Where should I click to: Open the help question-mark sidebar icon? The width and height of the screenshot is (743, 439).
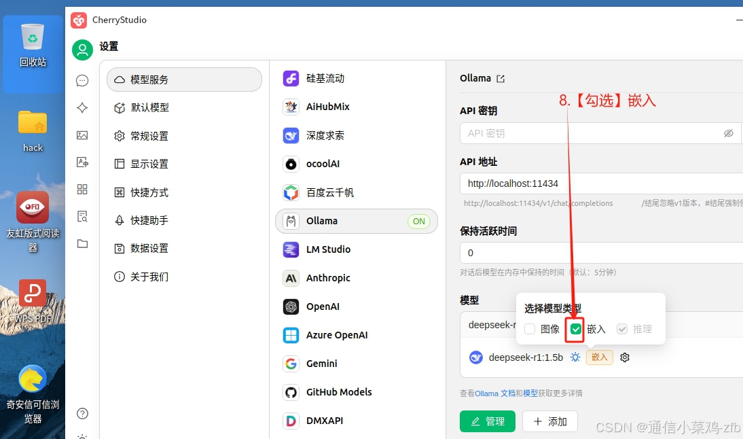click(82, 413)
